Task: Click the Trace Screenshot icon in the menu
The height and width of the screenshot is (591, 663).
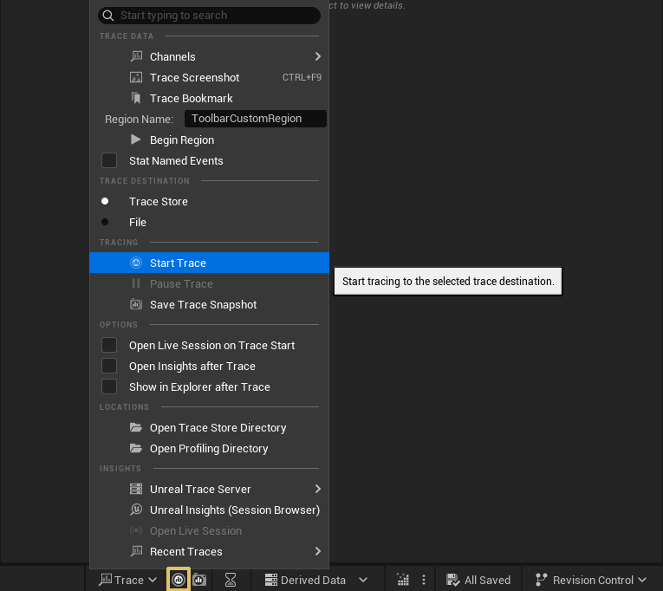Action: point(136,77)
